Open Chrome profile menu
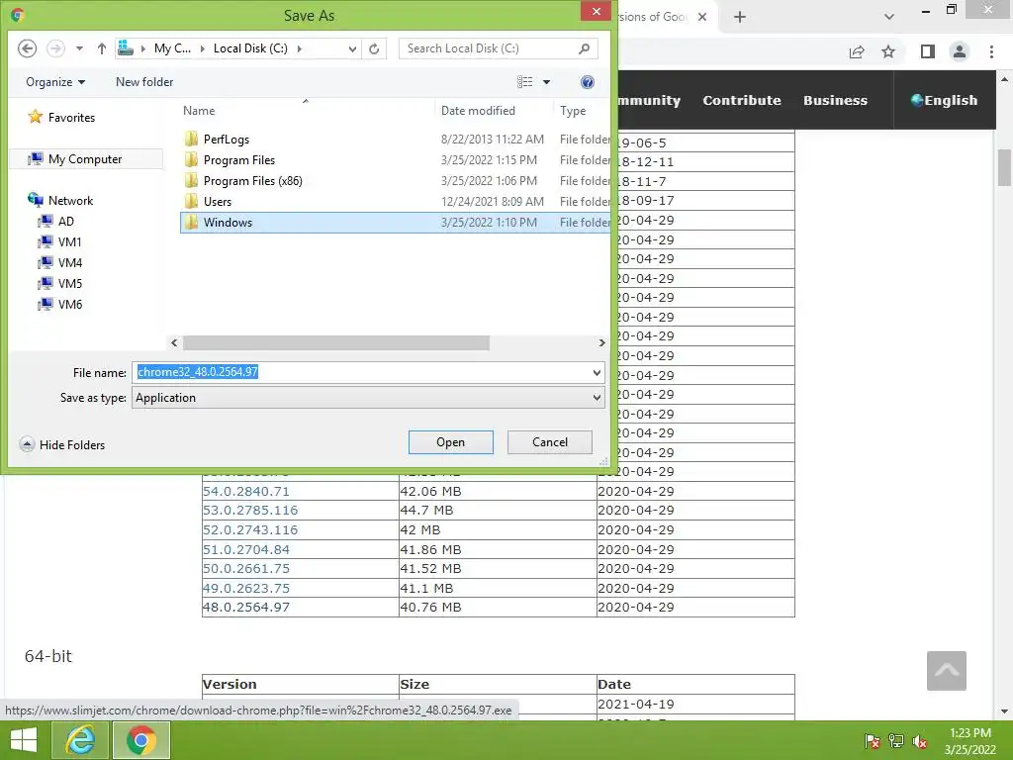This screenshot has width=1013, height=760. point(960,51)
